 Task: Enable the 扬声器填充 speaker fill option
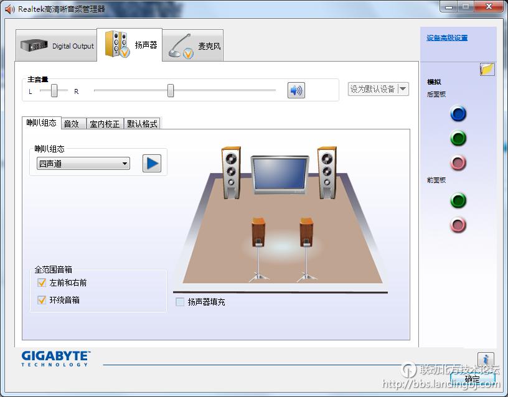(x=180, y=302)
